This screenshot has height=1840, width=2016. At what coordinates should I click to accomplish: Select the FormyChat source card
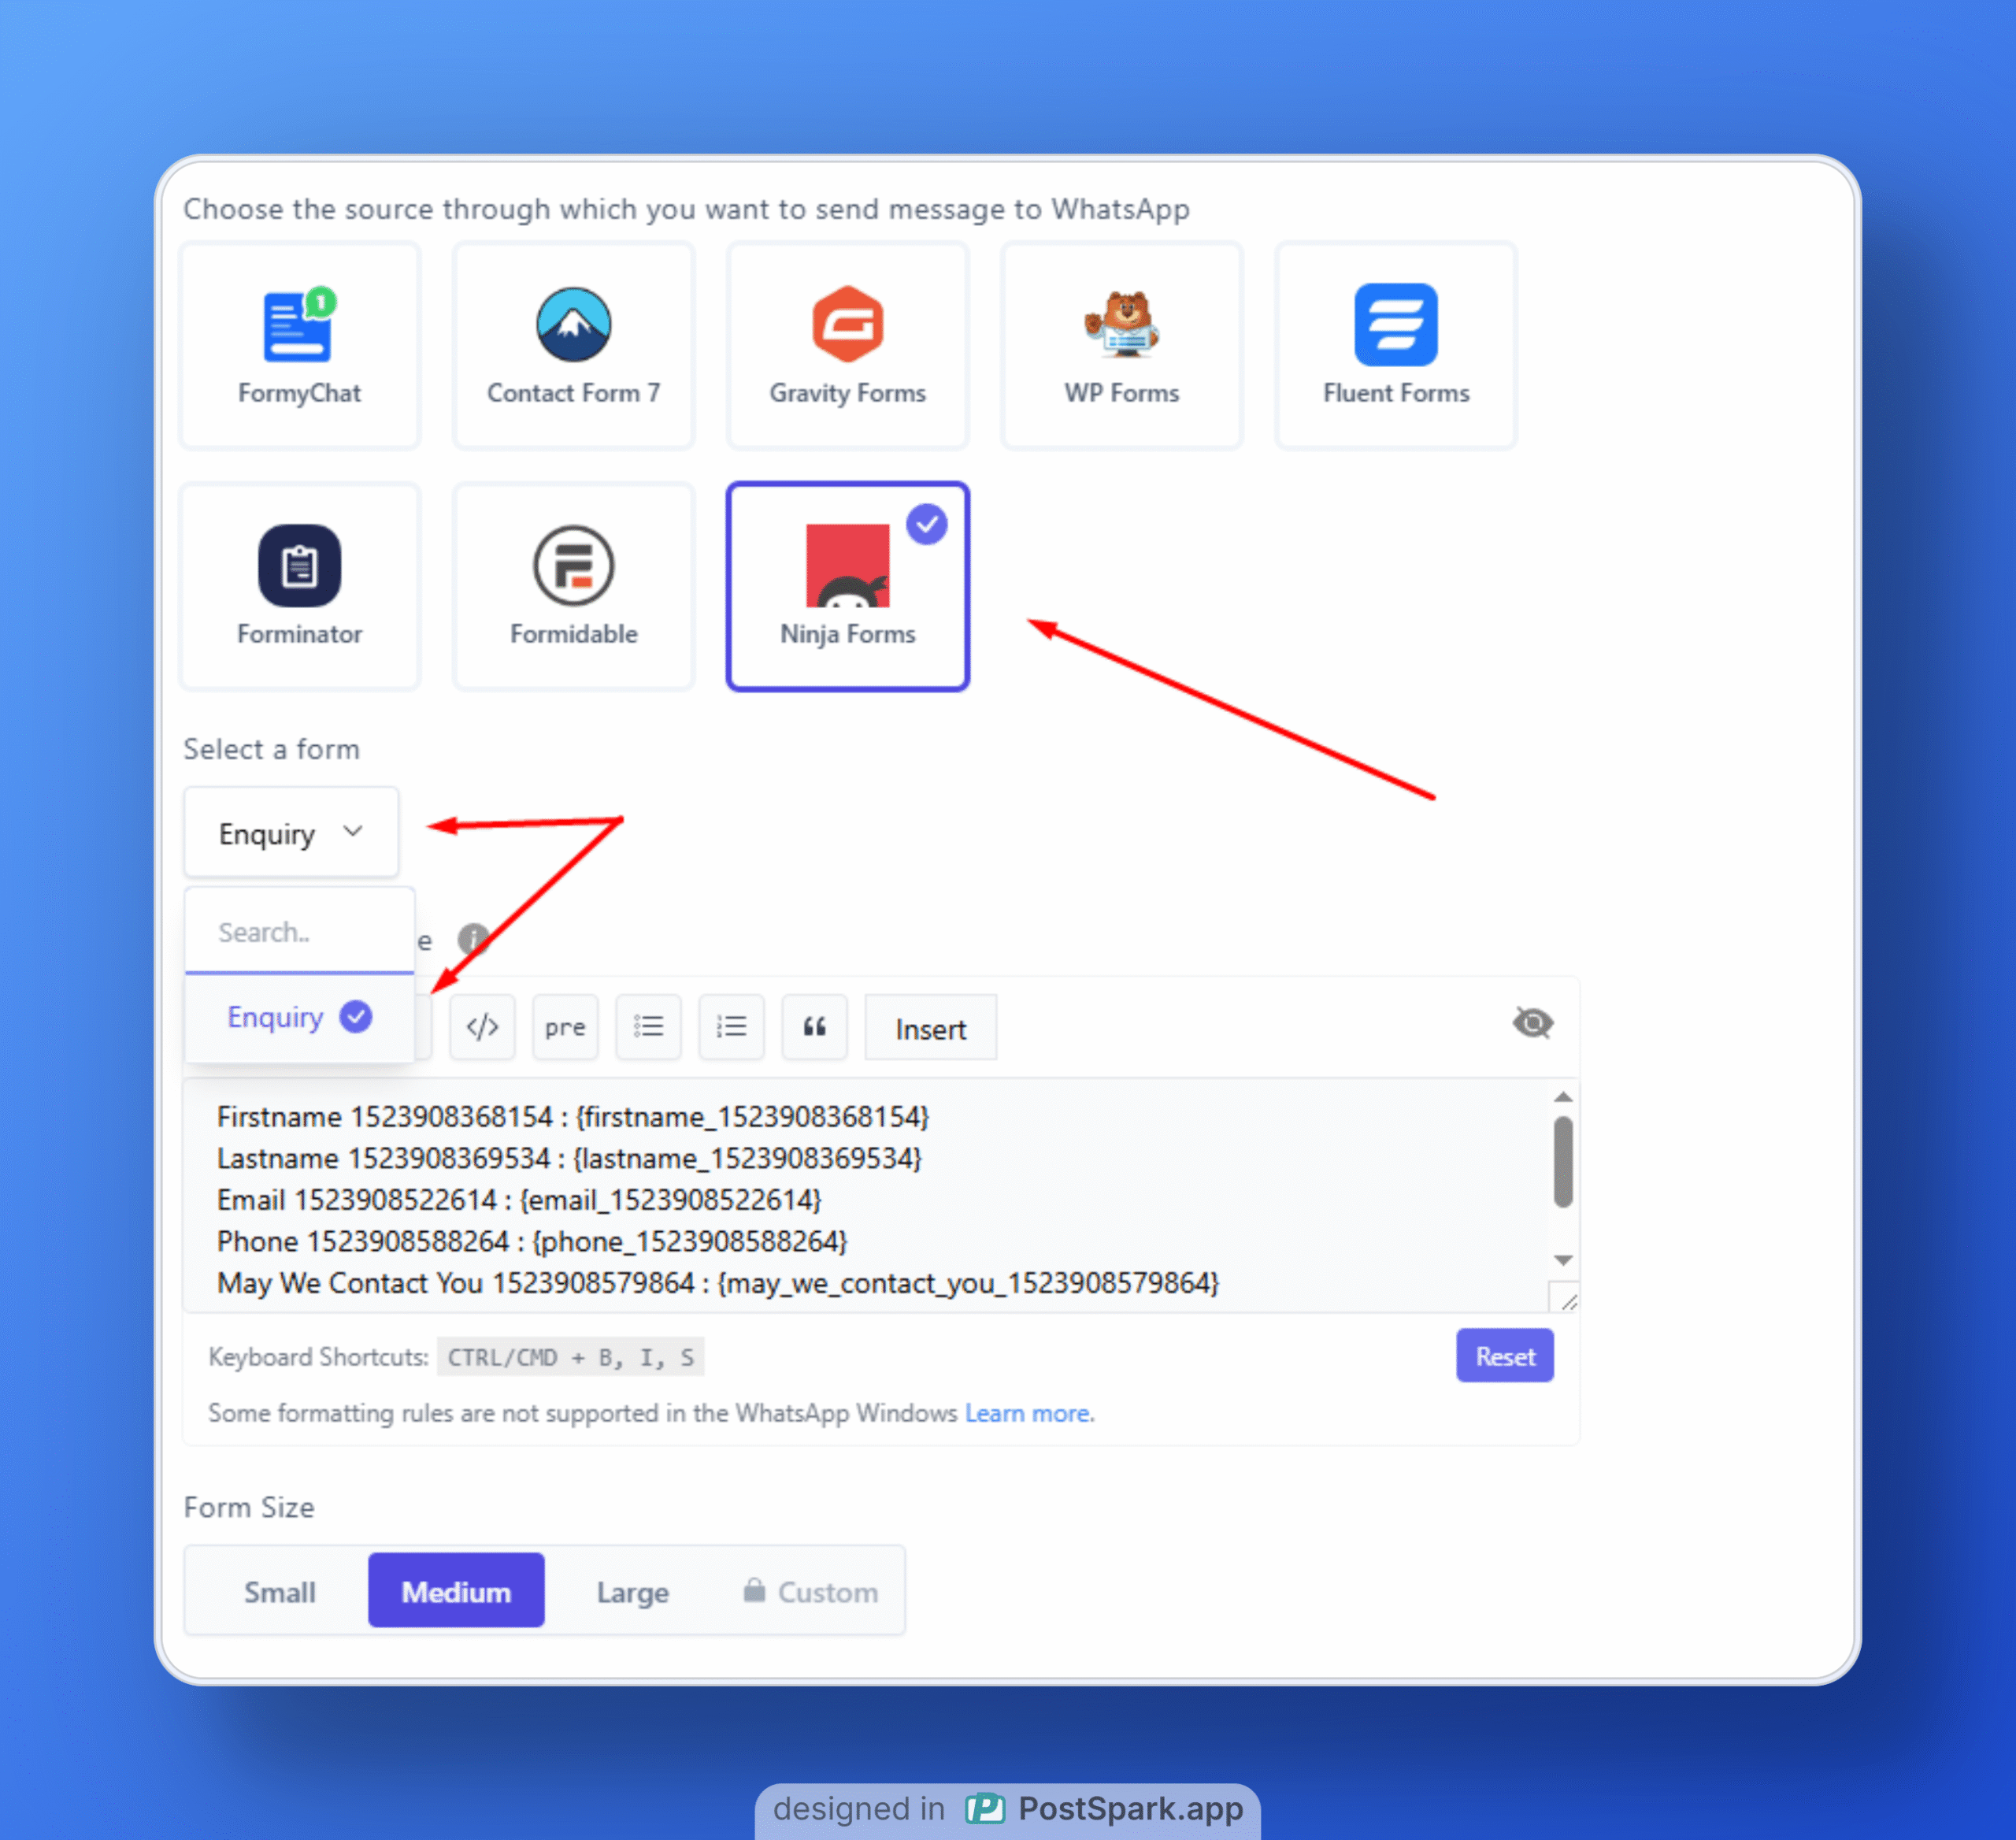(x=299, y=345)
